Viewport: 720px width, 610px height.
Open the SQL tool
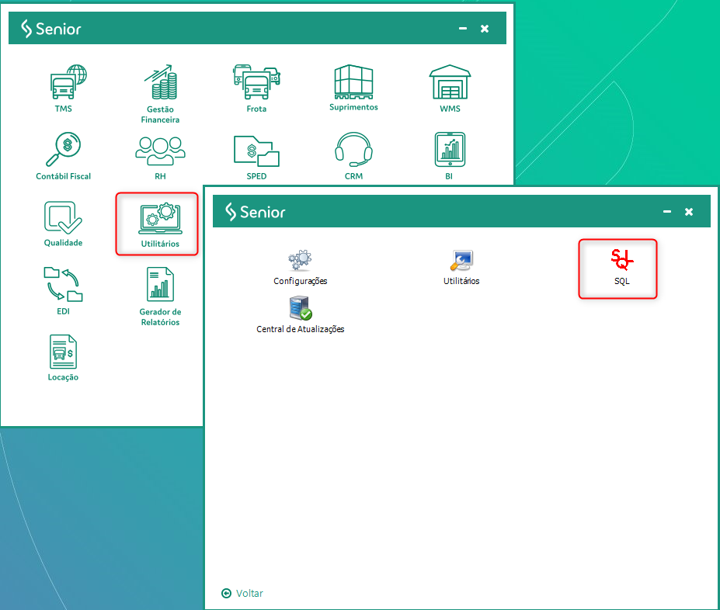622,268
